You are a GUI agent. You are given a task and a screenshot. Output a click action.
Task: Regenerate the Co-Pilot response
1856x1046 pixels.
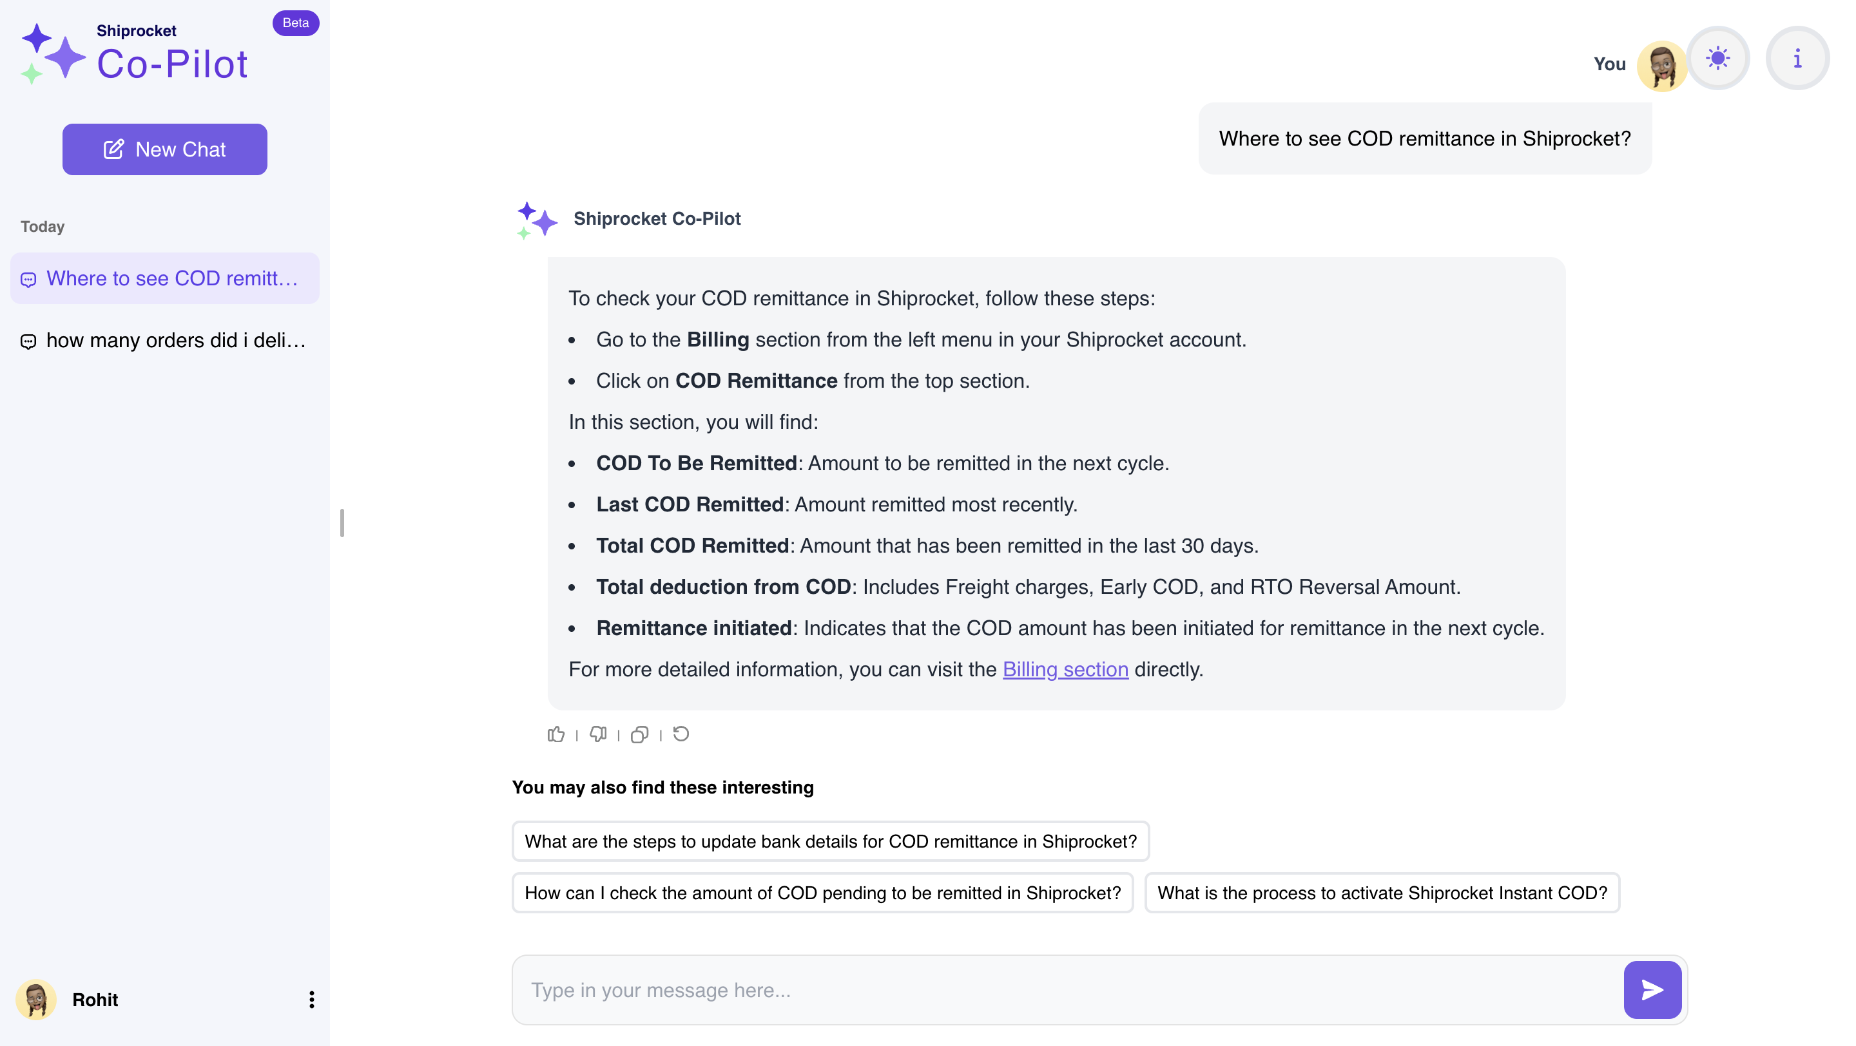pos(681,734)
